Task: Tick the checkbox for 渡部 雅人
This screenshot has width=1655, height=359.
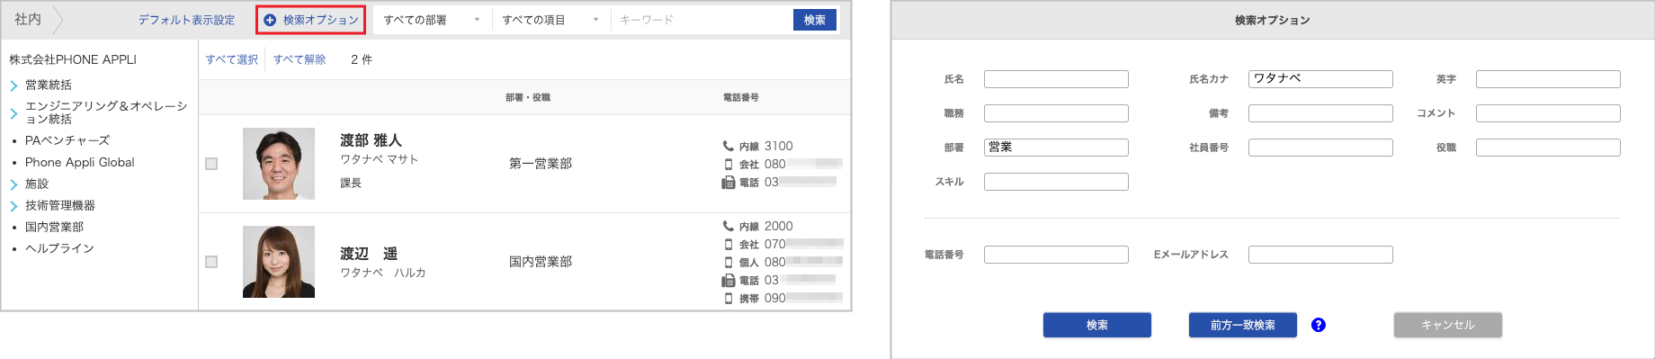Action: pos(211,164)
